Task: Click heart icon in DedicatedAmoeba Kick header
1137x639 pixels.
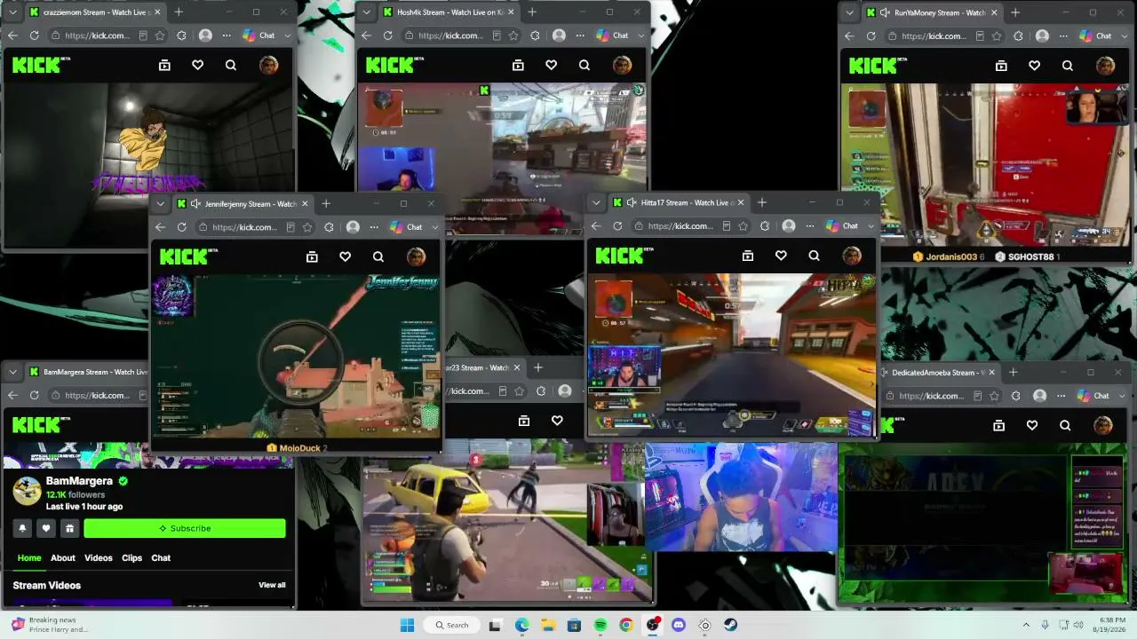Action: pyautogui.click(x=1032, y=426)
